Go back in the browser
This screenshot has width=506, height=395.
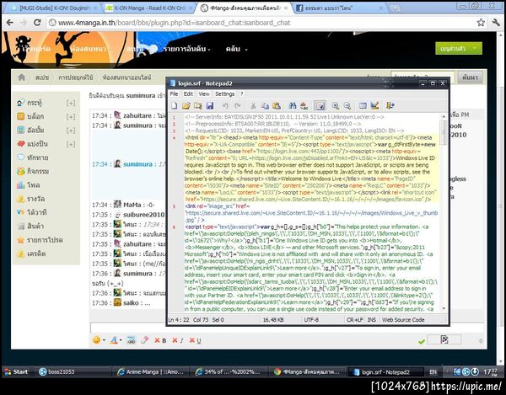pyautogui.click(x=10, y=23)
